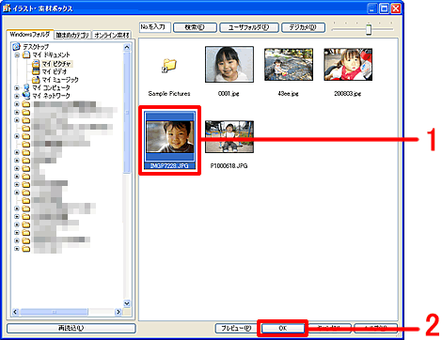Select the マイ ビデオ label in tree
This screenshot has width=442, height=340.
click(55, 71)
